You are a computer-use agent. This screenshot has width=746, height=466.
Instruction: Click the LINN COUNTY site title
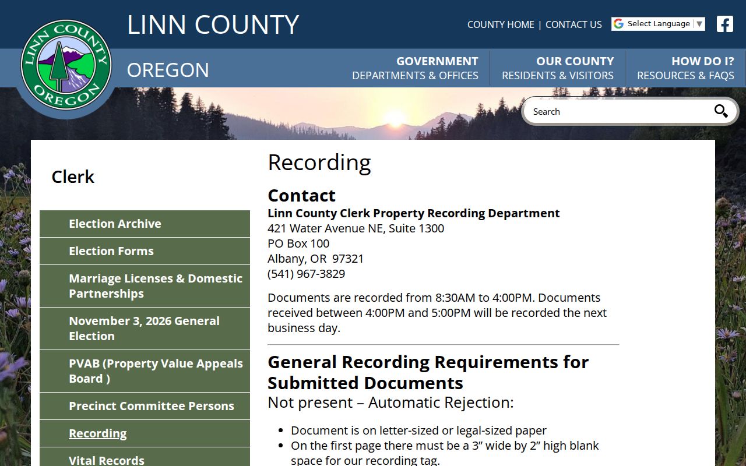pos(213,24)
